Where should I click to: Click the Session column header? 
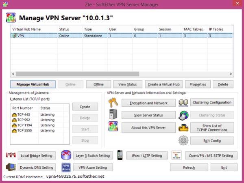170,29
